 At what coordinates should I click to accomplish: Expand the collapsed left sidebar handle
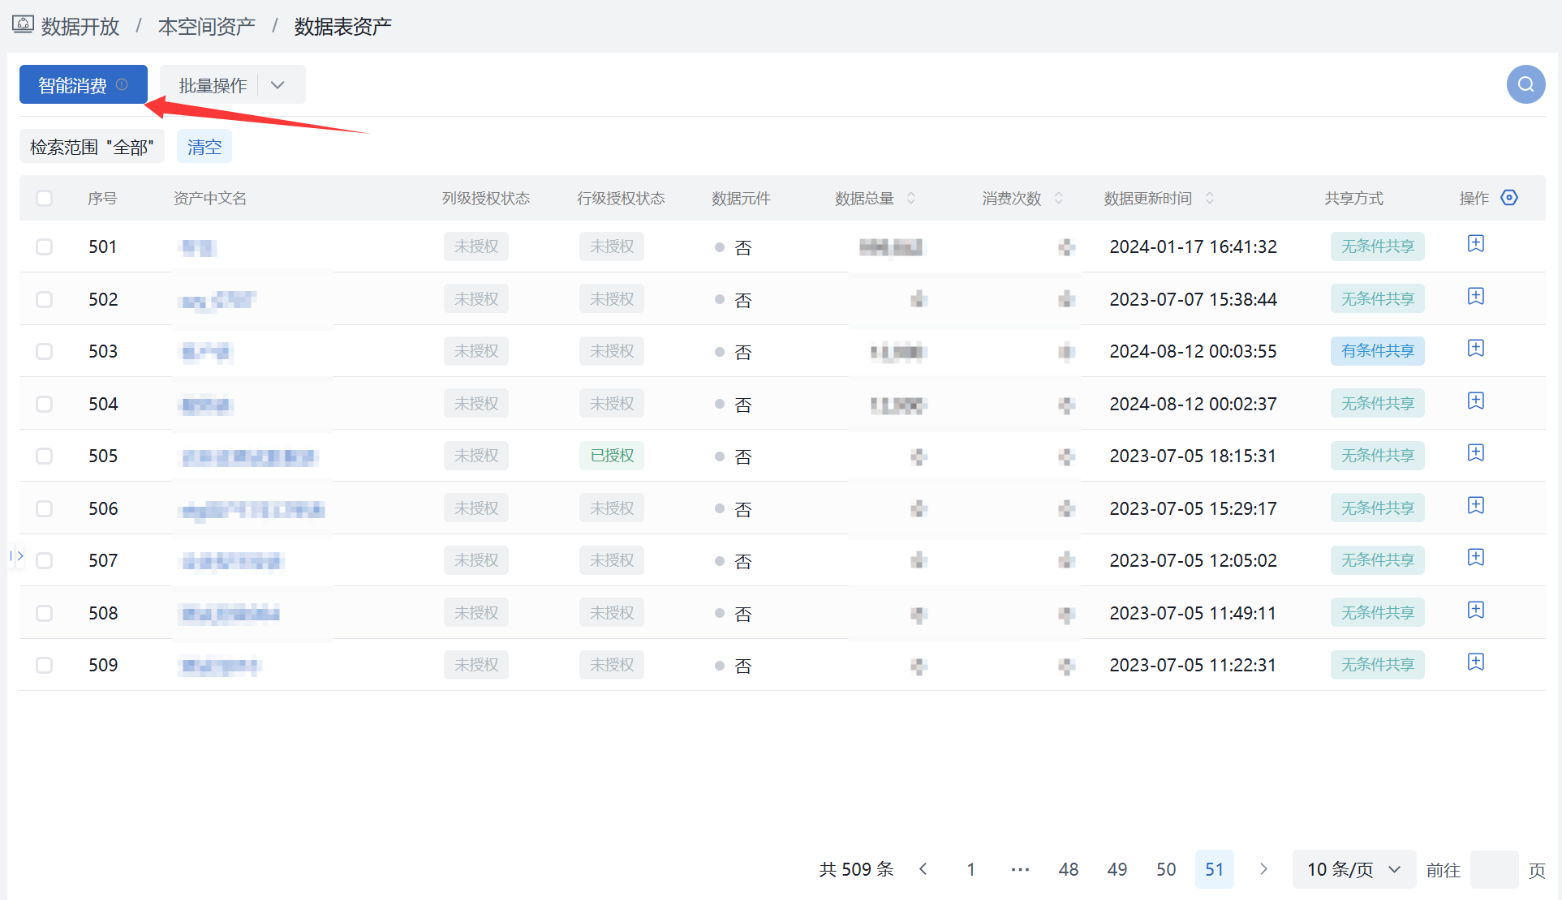coord(17,556)
